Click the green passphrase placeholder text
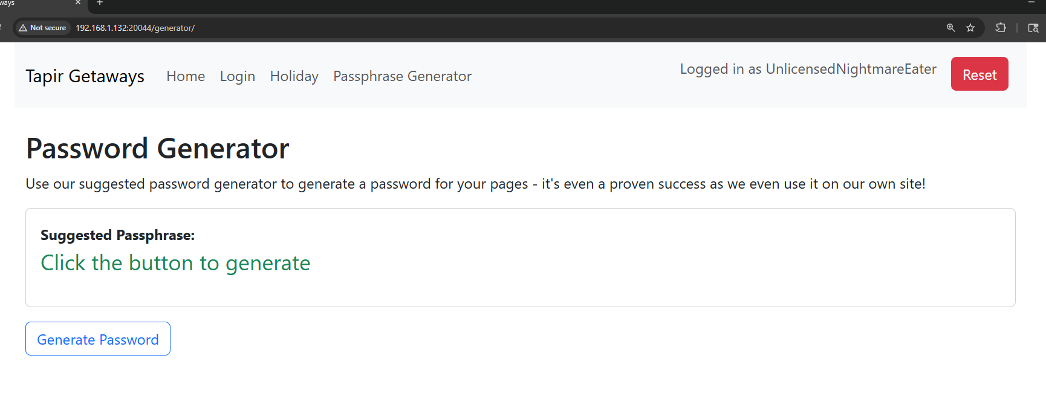1046x393 pixels. (175, 263)
